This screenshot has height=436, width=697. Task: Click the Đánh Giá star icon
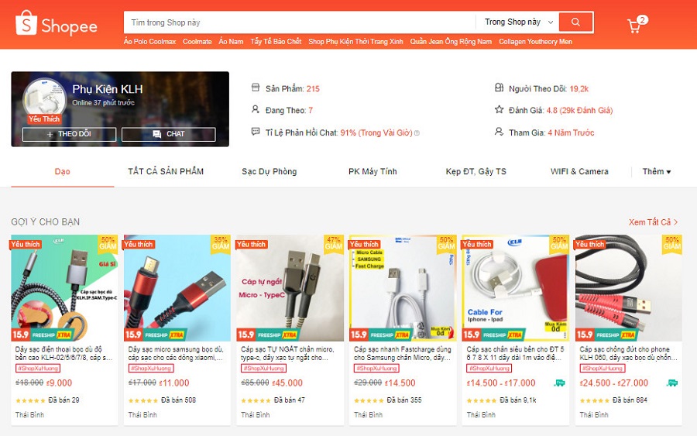[500, 109]
